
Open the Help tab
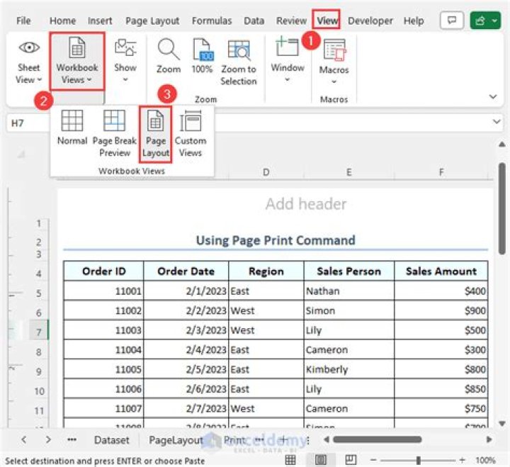pyautogui.click(x=414, y=21)
